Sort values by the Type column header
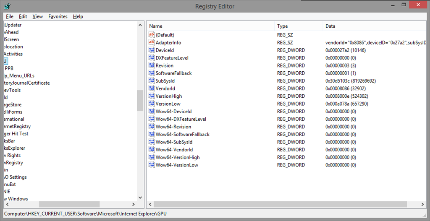 tap(299, 26)
